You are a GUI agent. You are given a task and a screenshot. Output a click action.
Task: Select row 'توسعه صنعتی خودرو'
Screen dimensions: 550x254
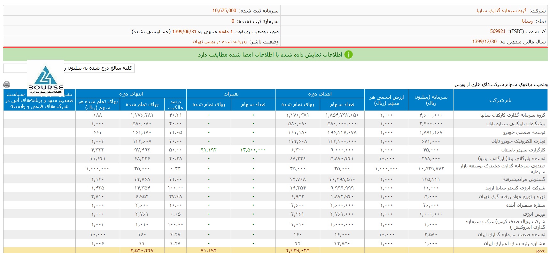click(x=275, y=132)
